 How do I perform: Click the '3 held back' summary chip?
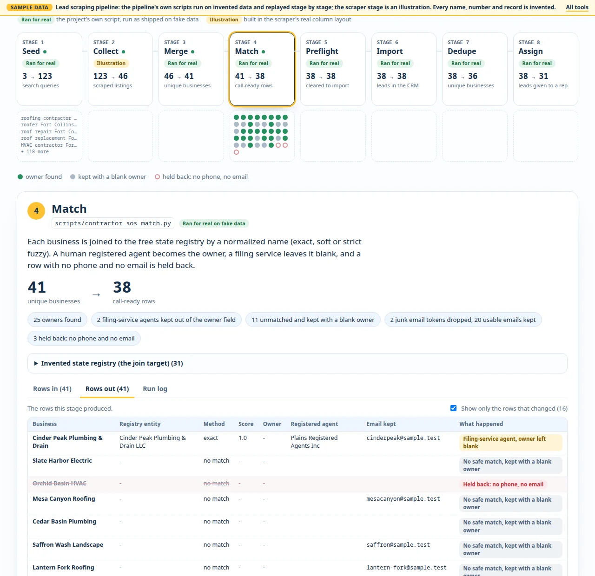pos(84,338)
